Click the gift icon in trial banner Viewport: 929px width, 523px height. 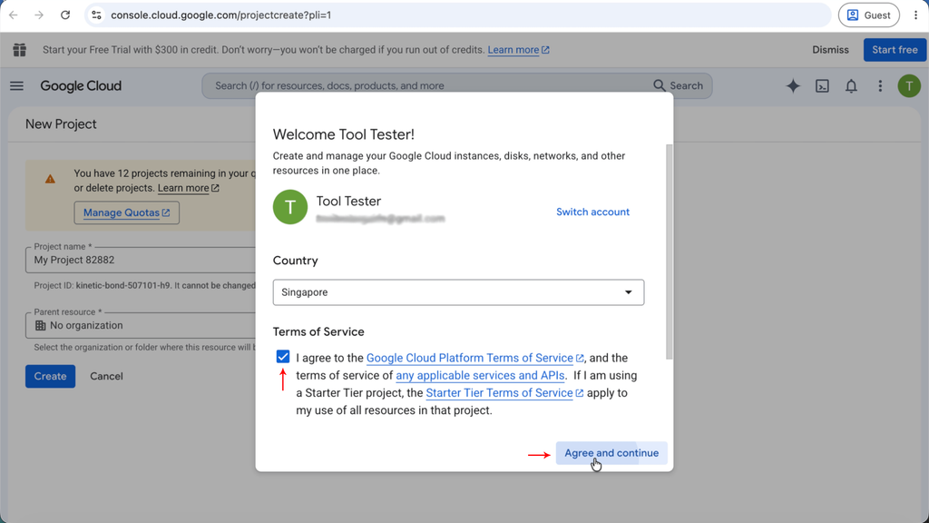tap(20, 50)
